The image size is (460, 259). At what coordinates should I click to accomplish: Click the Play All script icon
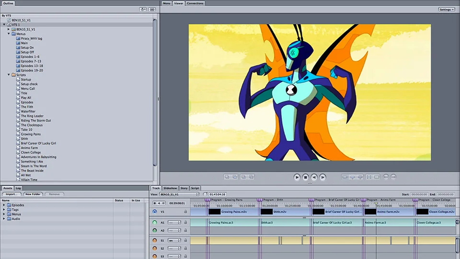pos(18,97)
